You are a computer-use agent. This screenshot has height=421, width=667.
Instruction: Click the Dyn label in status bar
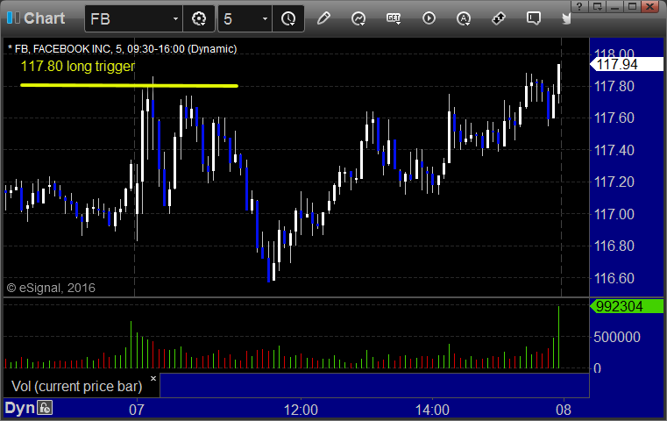tap(19, 408)
